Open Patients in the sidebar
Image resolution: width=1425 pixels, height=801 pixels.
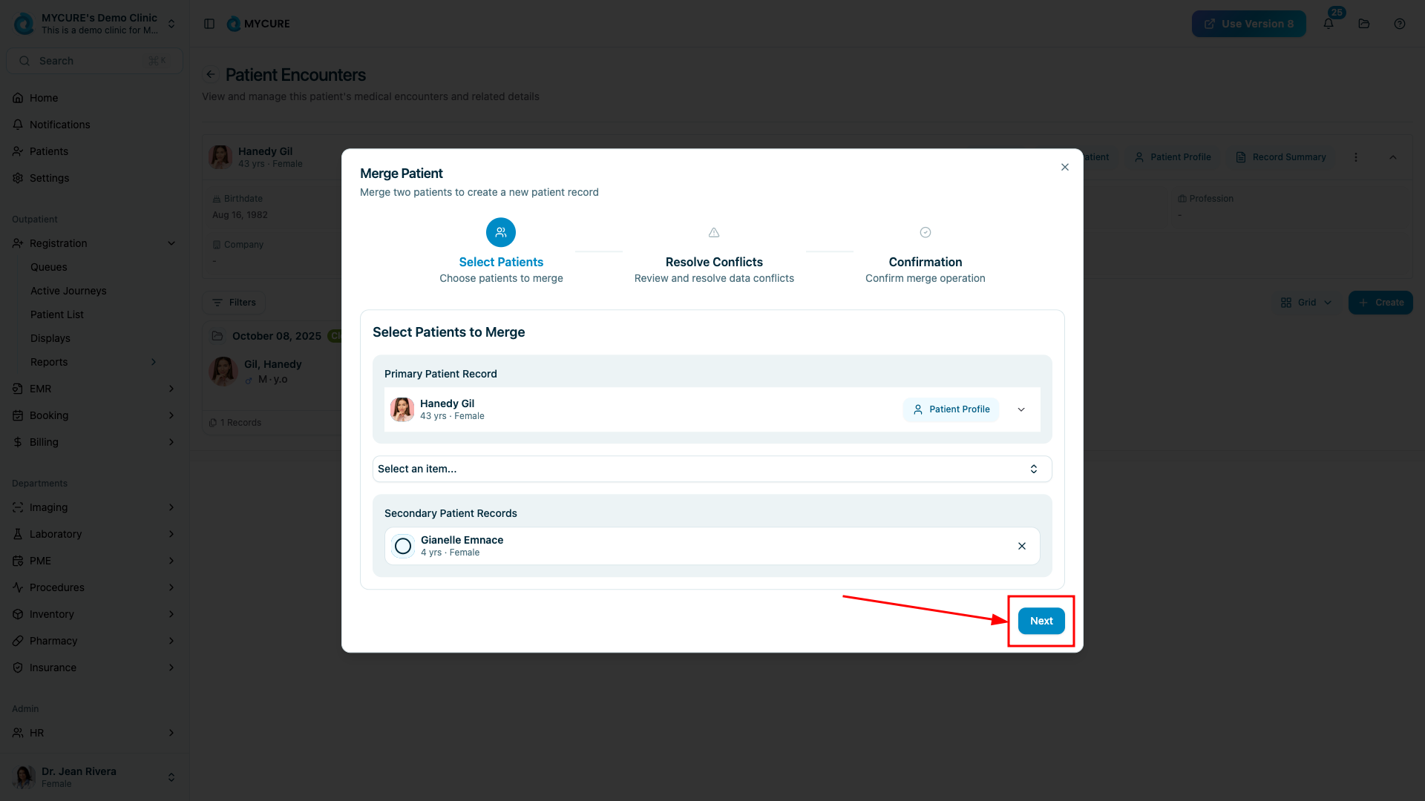[x=49, y=151]
